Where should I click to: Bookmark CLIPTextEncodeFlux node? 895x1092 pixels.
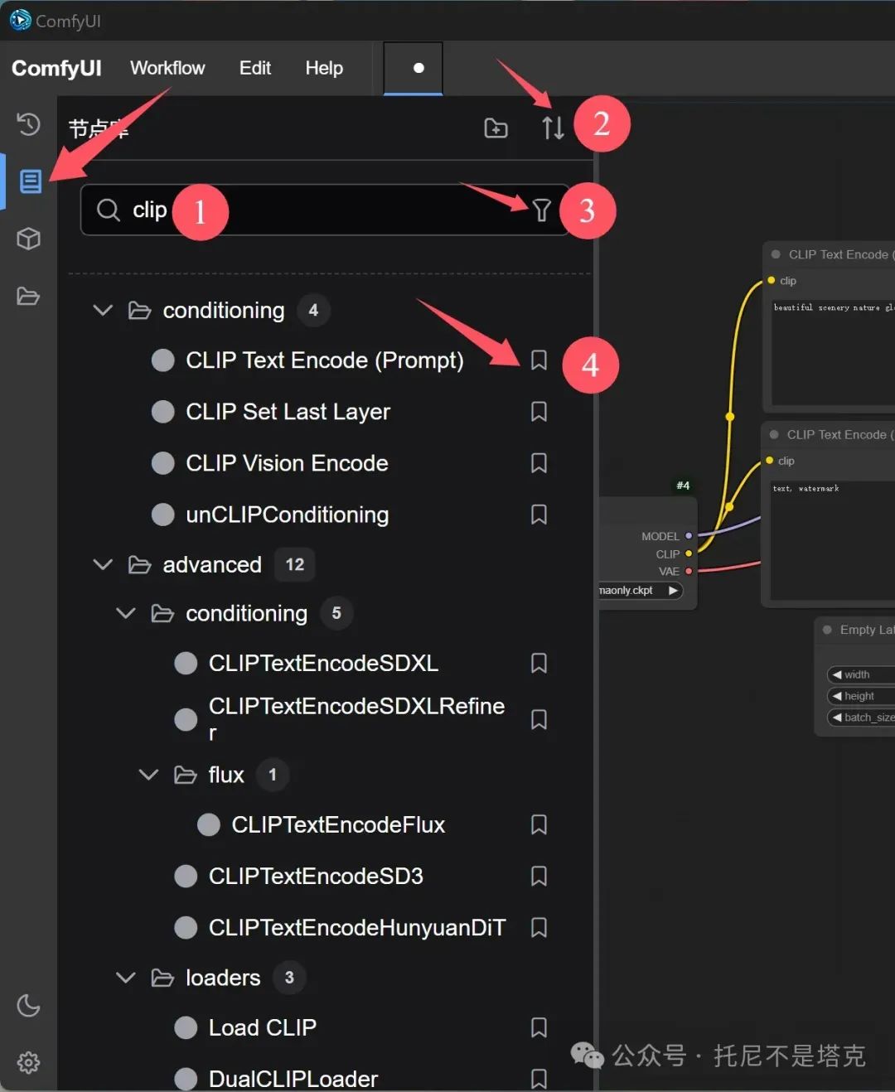(539, 824)
